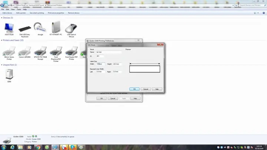Screen dimensions: 267x150
Task: Open the File menu
Action: point(3,10)
